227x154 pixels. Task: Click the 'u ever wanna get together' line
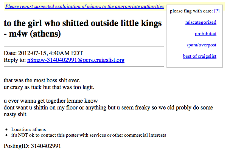pyautogui.click(x=51, y=101)
